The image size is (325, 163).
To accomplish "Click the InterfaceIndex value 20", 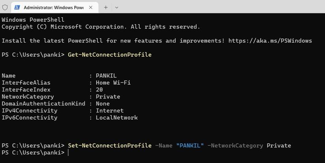I will (x=99, y=90).
